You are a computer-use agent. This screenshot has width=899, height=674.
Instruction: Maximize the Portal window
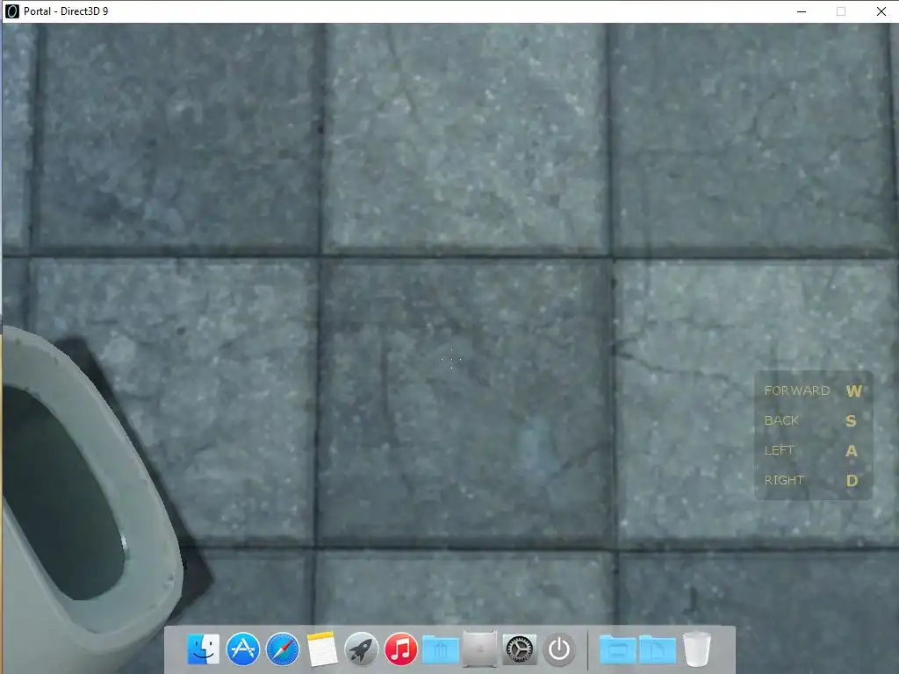coord(840,11)
